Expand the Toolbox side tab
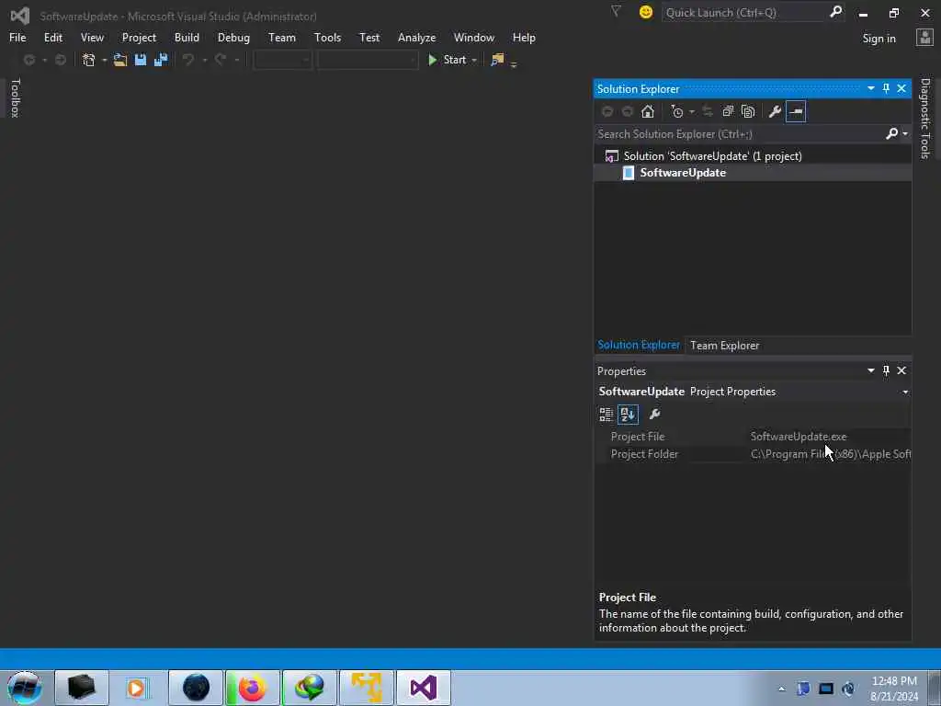This screenshot has height=706, width=941. (x=16, y=97)
